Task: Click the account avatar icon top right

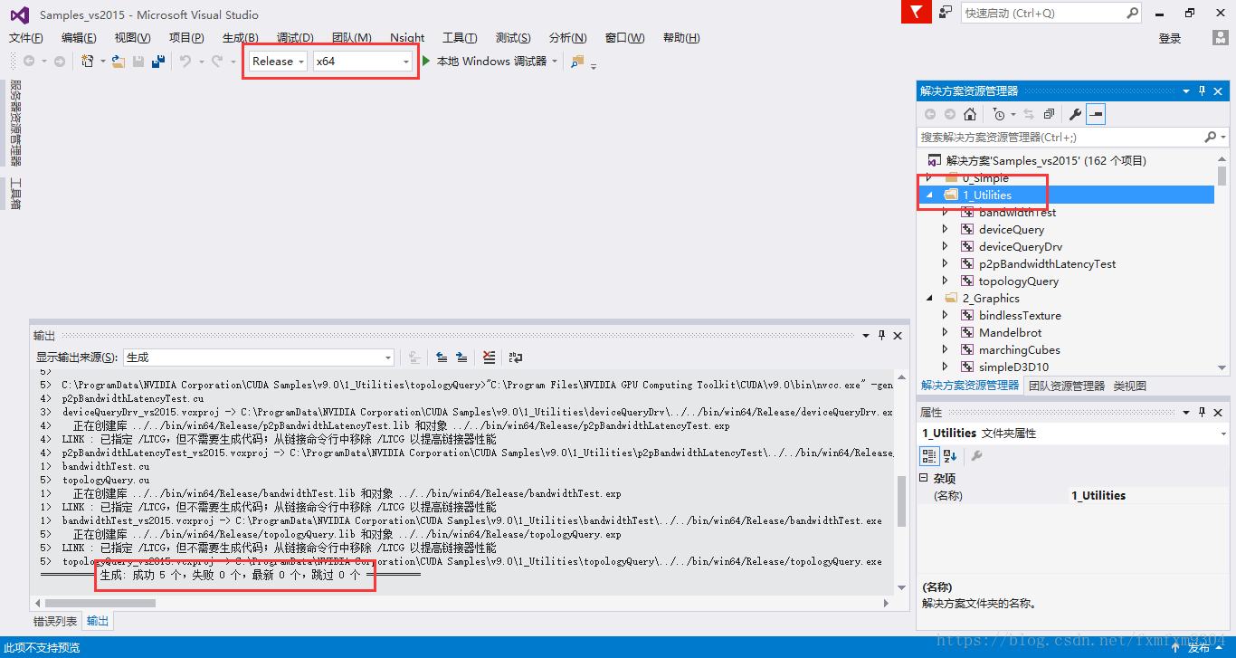Action: pos(1220,38)
